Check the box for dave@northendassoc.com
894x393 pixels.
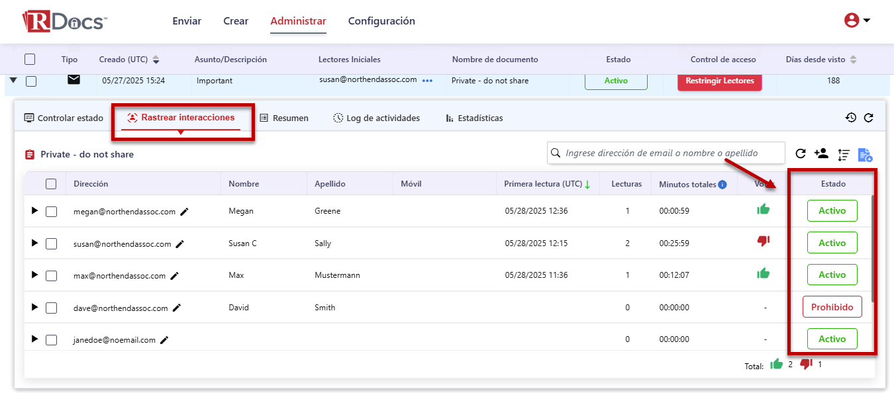click(51, 308)
